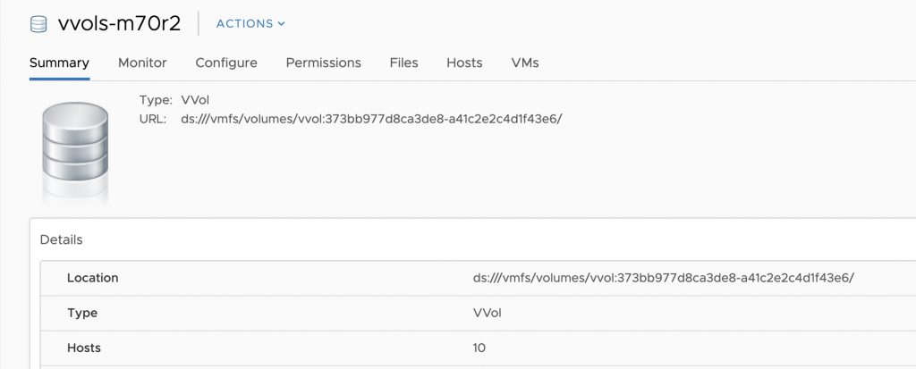Click the vvols-m70r2 datastore title

coord(119,24)
